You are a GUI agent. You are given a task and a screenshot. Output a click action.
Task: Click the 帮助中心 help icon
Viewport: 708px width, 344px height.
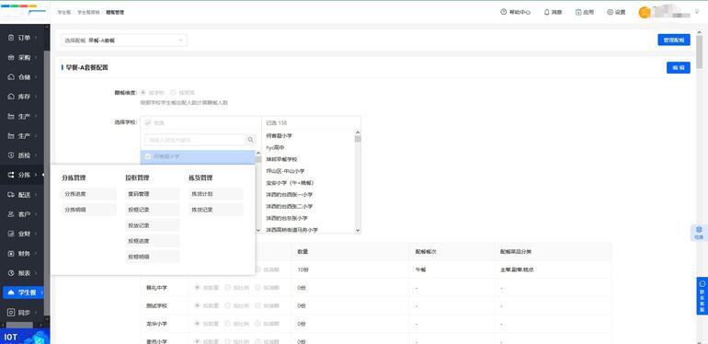pos(504,12)
